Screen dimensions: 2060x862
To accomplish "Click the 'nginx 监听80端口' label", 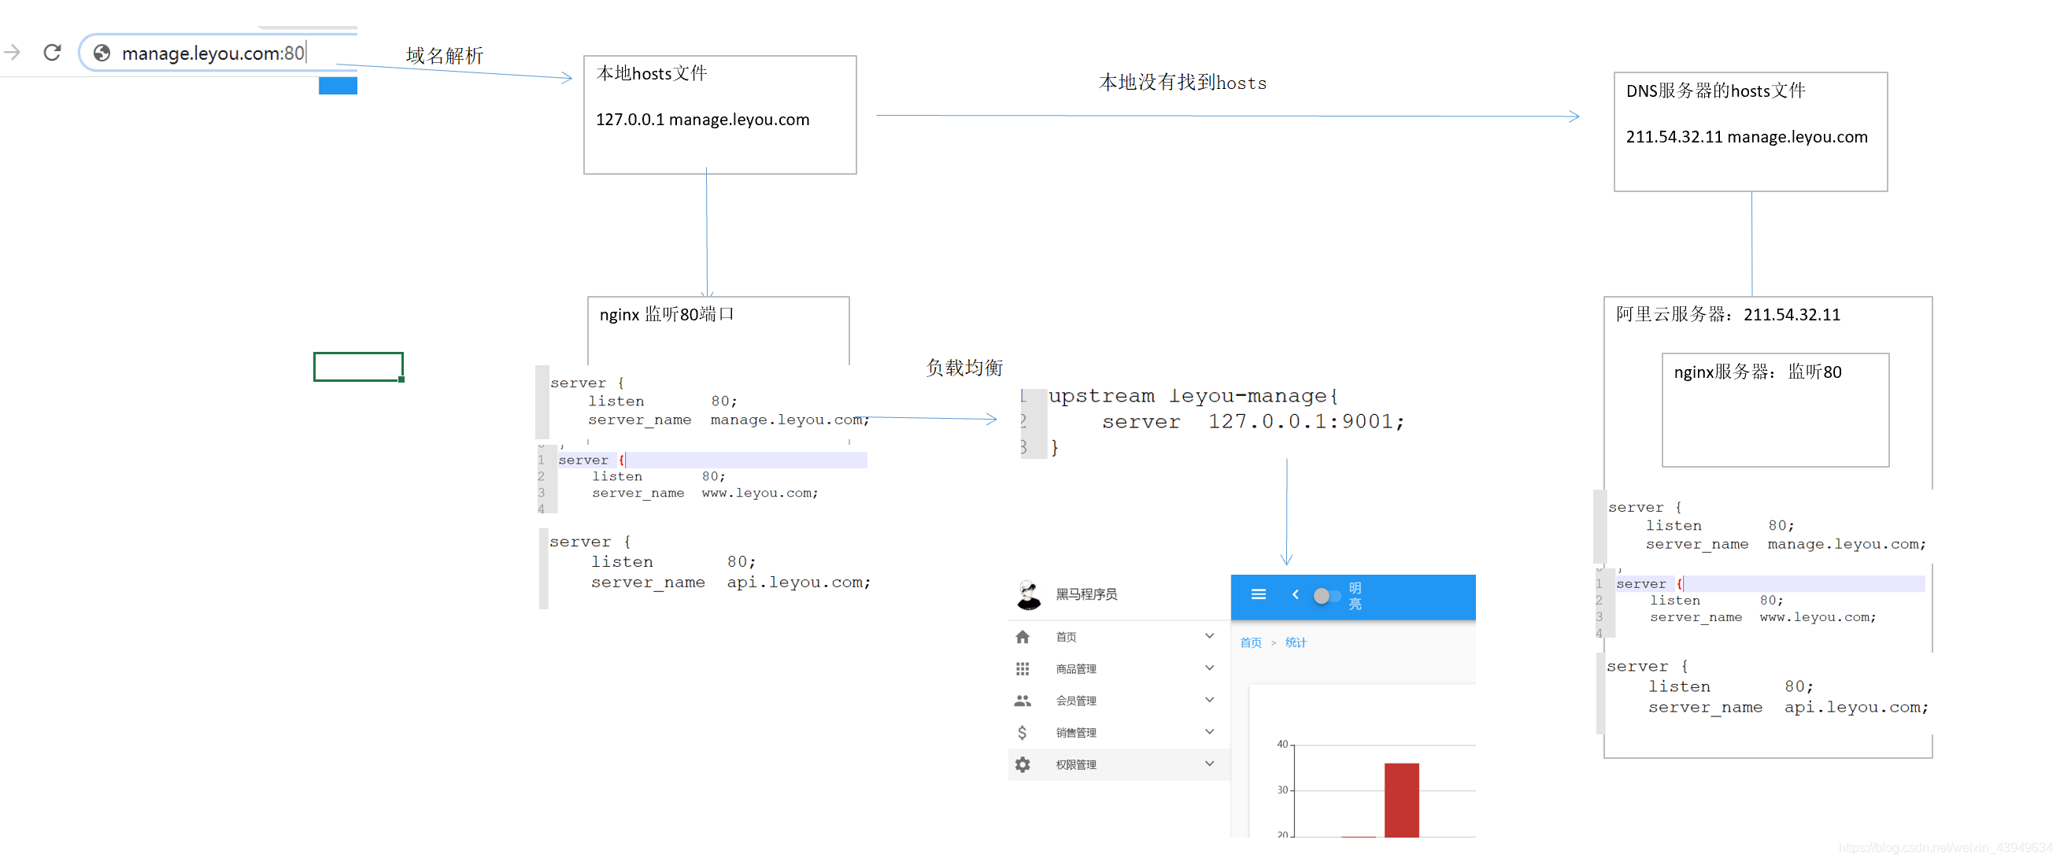I will (666, 314).
